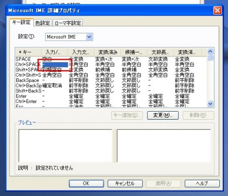Click the 文節長.. column header

161,52
